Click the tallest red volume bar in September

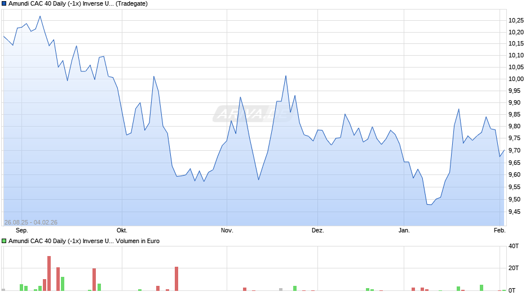point(49,273)
